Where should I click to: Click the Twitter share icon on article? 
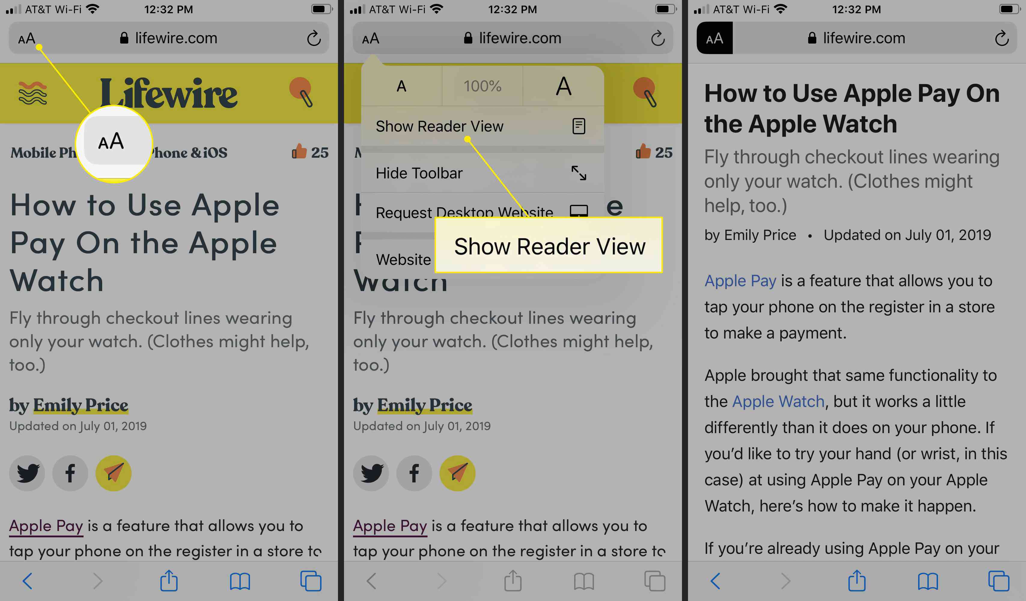(29, 472)
